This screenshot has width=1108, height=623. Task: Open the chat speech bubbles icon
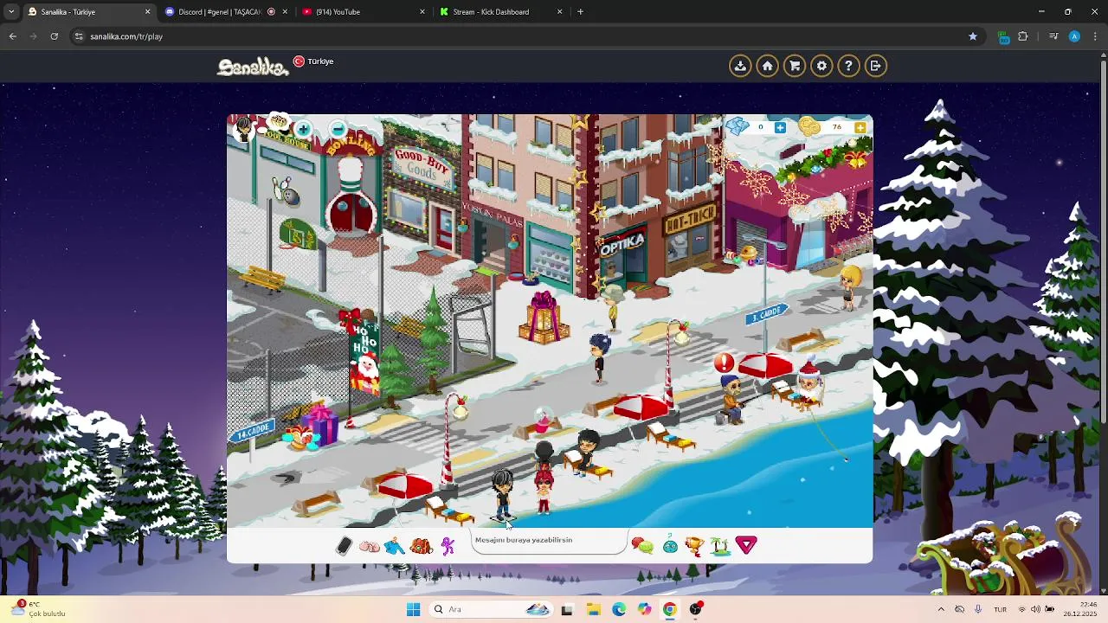(x=642, y=545)
